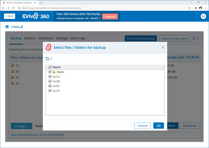Open the three-dot more options menu

point(198,38)
